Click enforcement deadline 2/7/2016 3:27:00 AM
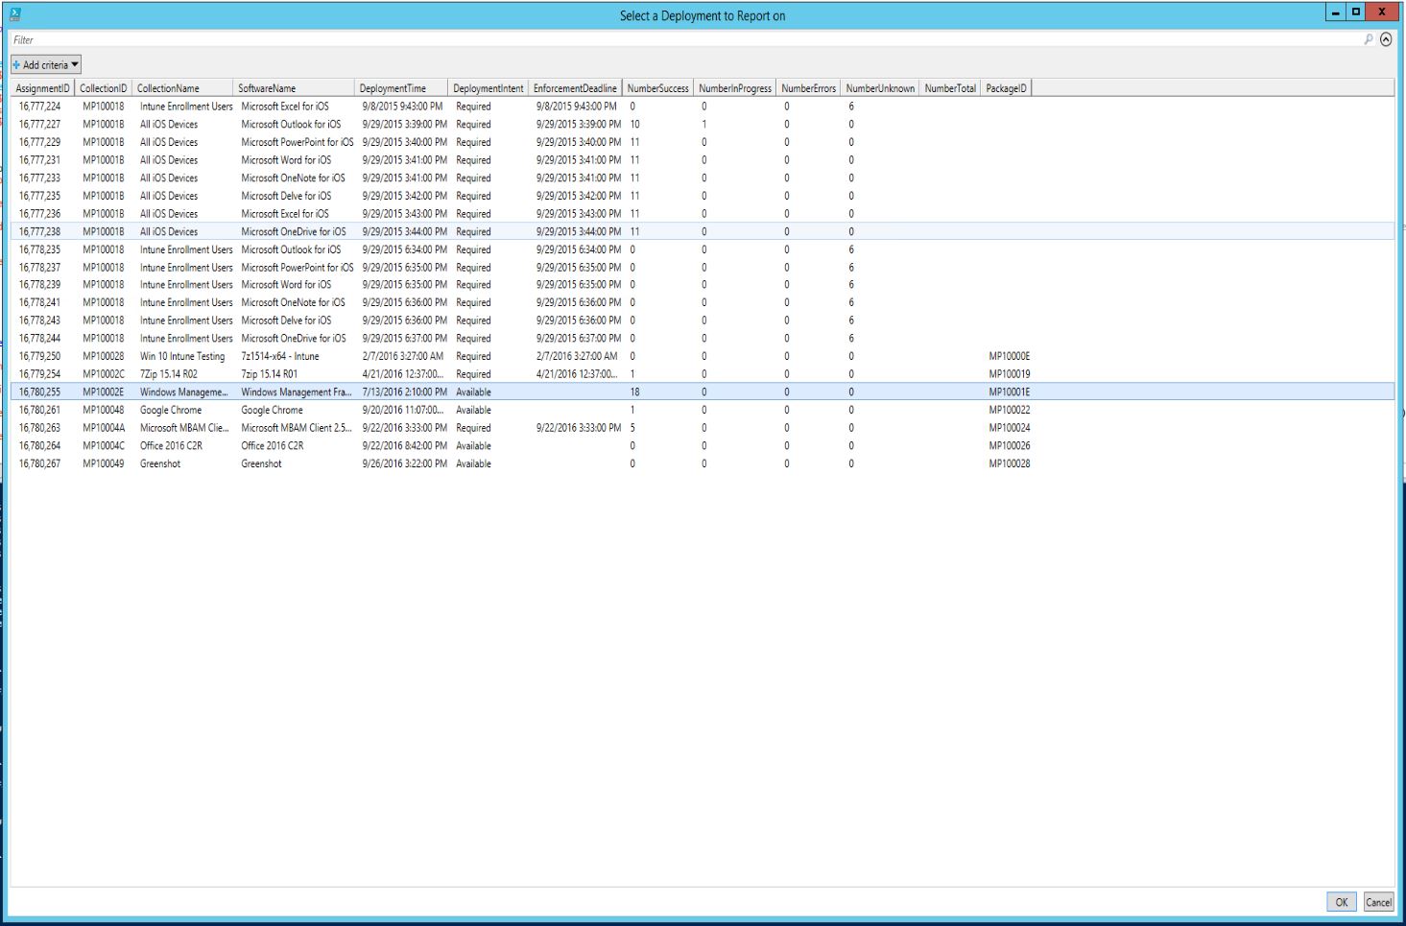This screenshot has width=1406, height=926. pyautogui.click(x=577, y=356)
